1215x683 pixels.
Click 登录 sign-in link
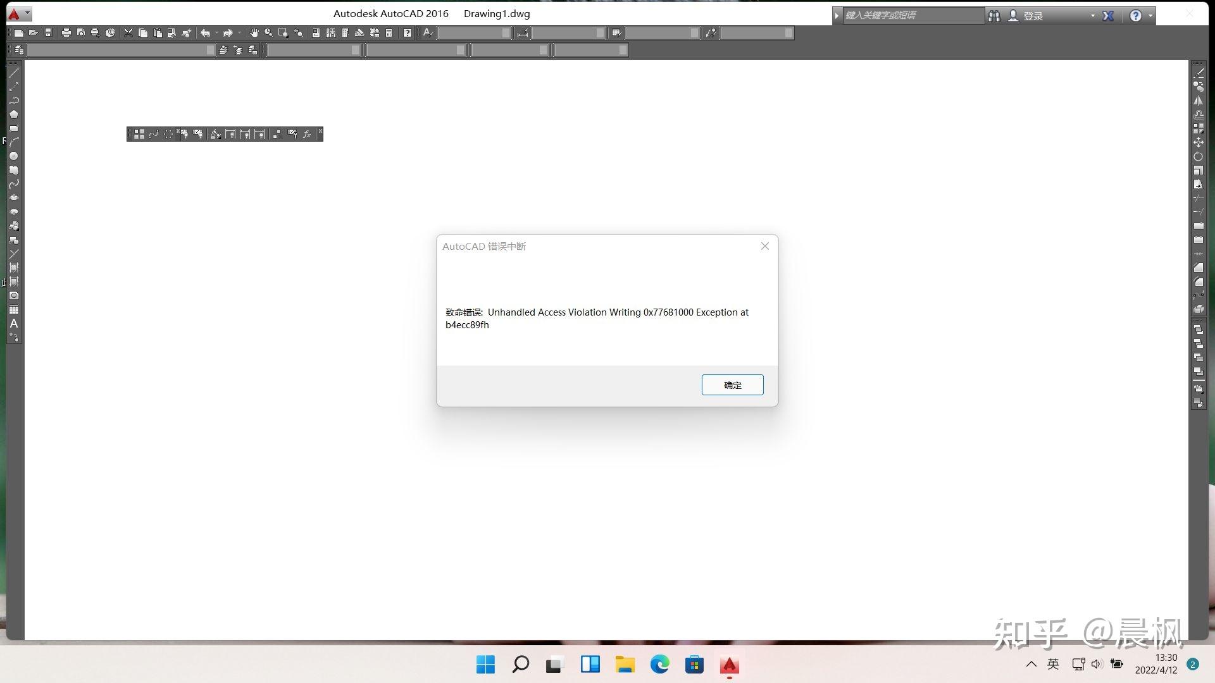coord(1033,16)
